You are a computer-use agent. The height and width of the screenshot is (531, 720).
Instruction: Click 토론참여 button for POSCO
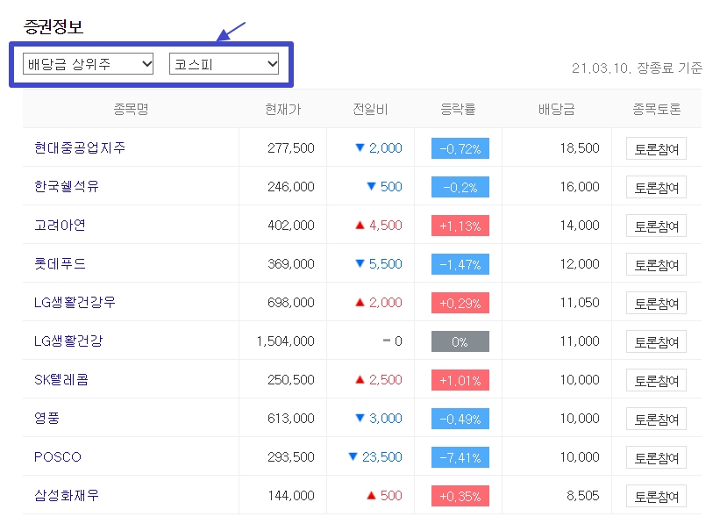coord(656,457)
